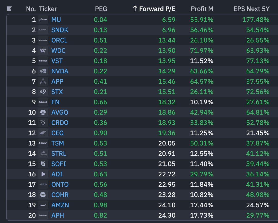Sort the table by Forward P/E column

tap(154, 9)
